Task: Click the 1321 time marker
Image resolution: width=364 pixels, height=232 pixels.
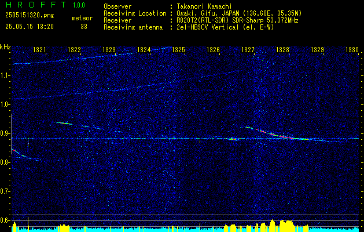Action: pyautogui.click(x=39, y=49)
